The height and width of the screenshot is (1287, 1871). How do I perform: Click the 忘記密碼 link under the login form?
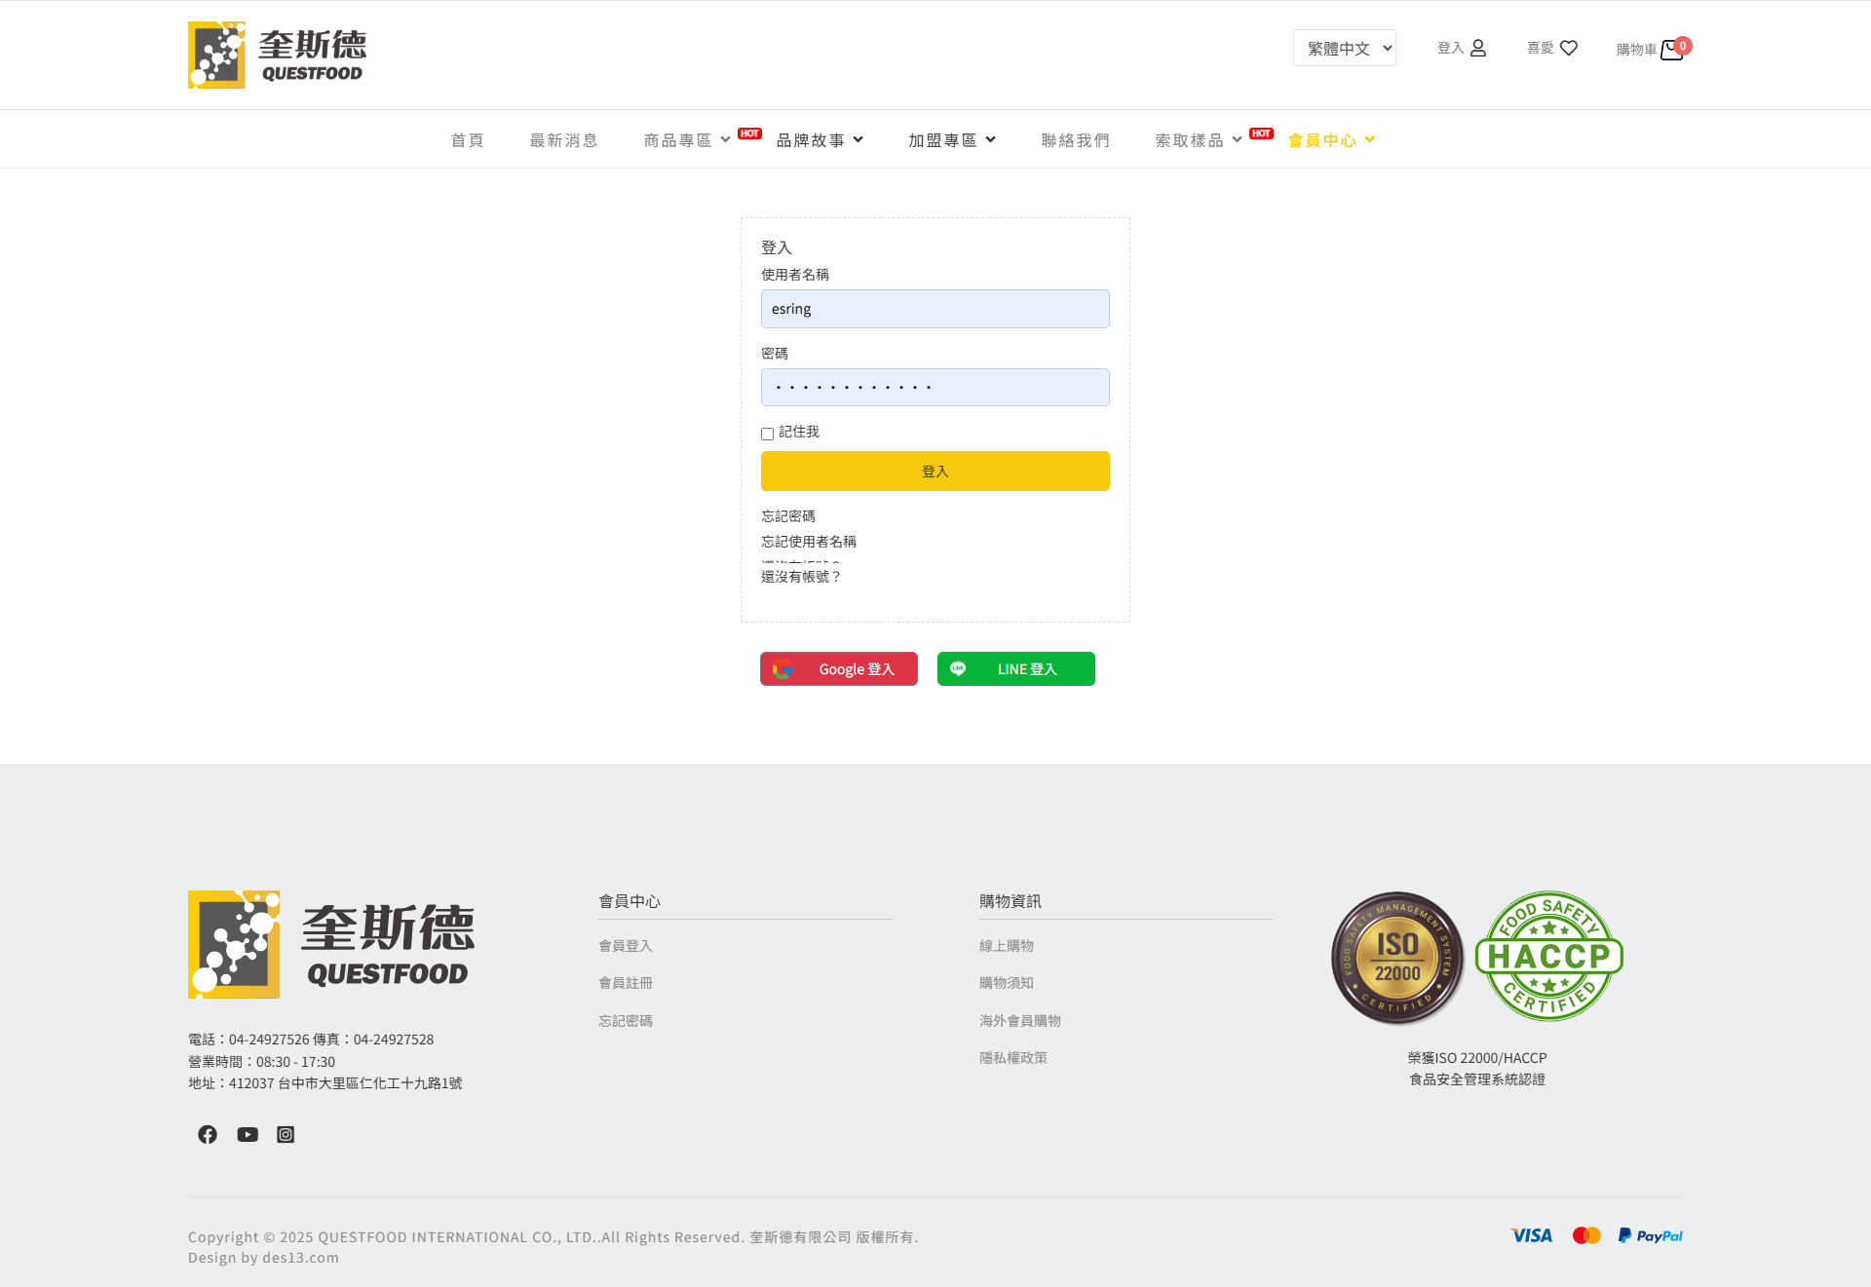coord(788,516)
